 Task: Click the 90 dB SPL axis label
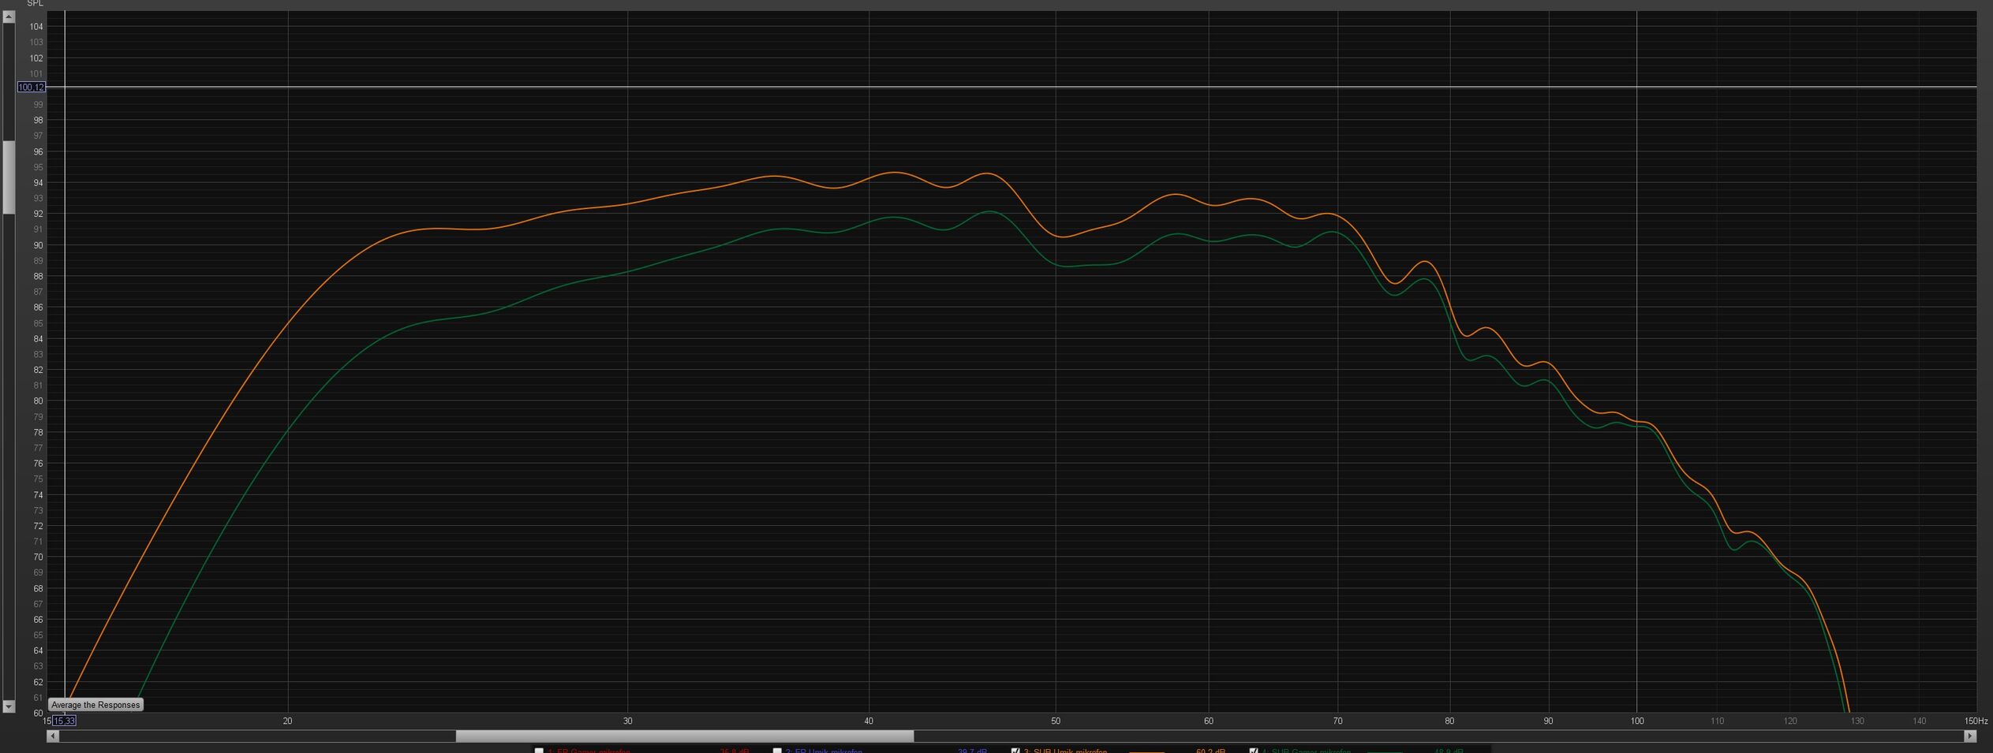38,245
